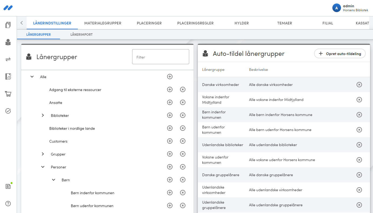Delete the Børn group
This screenshot has width=373, height=213.
tap(183, 180)
